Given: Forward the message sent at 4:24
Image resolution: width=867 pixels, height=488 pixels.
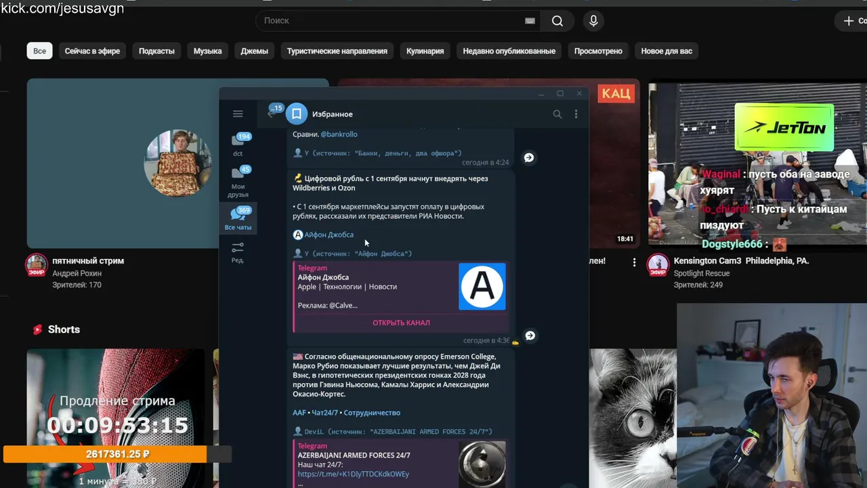Looking at the screenshot, I should point(529,157).
